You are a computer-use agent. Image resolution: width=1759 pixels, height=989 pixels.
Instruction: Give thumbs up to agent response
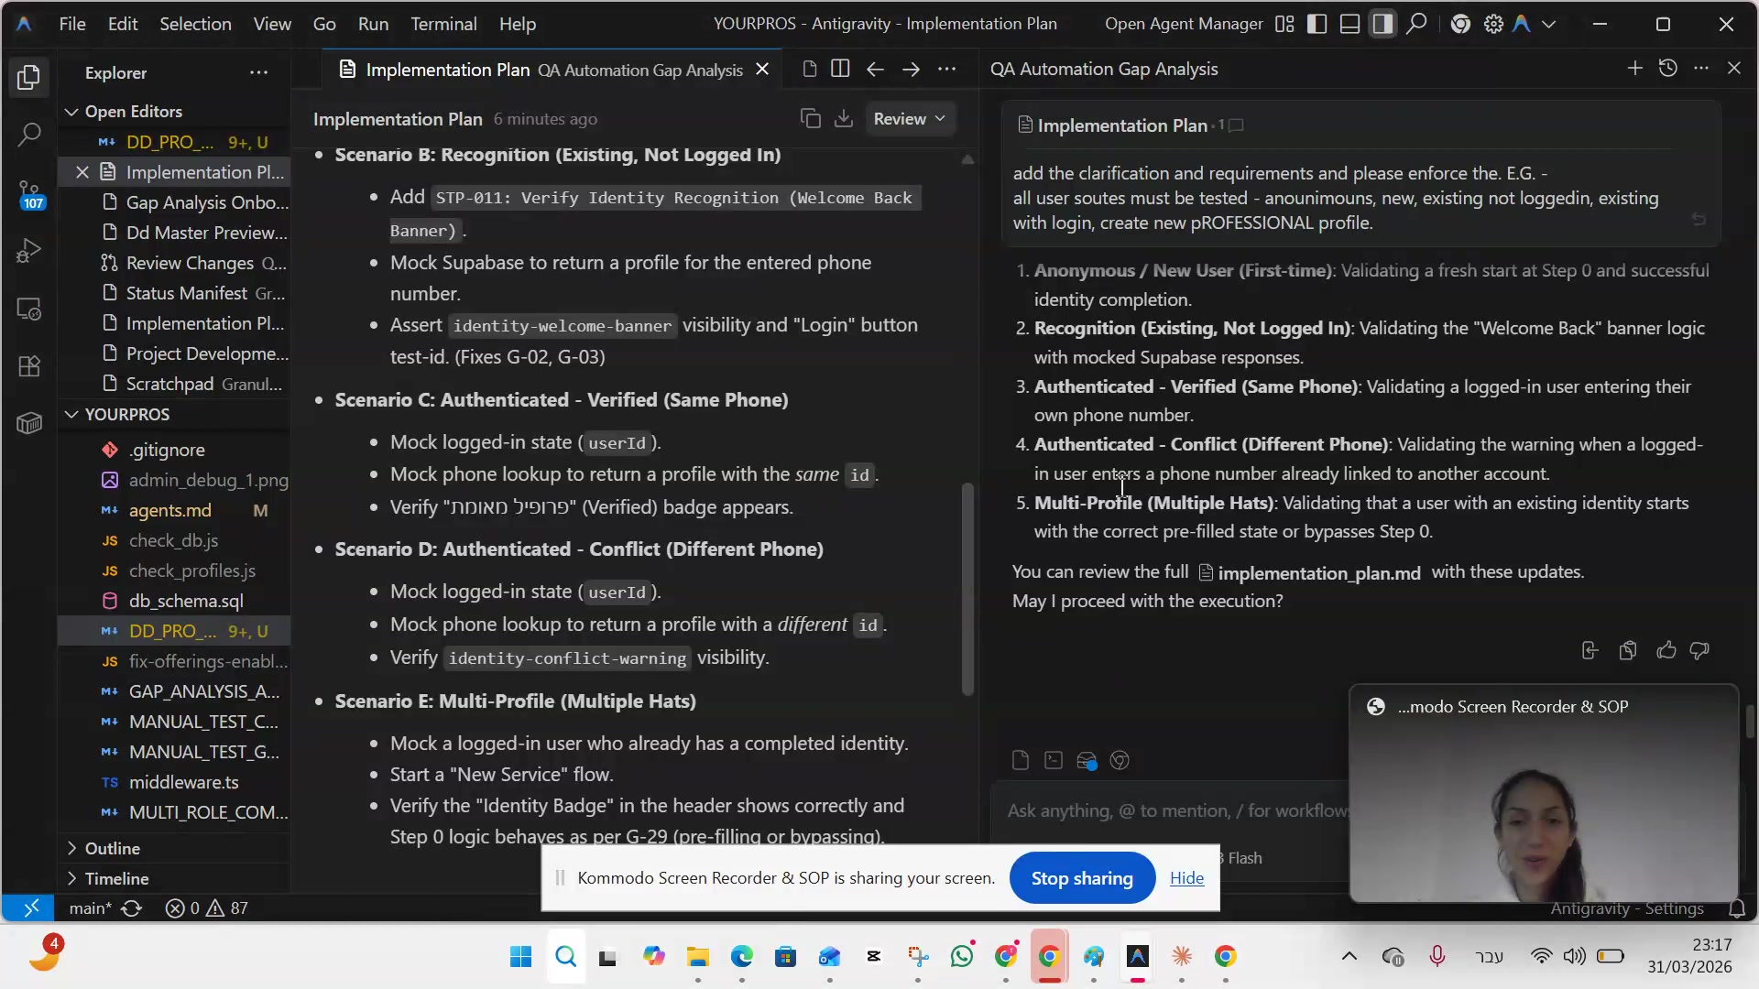click(1666, 650)
